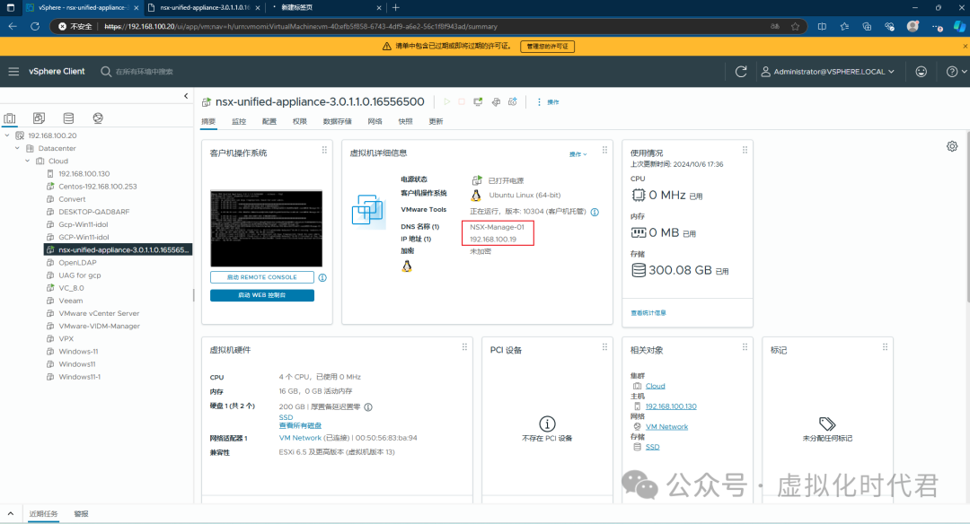Click the 查看统计信息 link

pyautogui.click(x=648, y=313)
